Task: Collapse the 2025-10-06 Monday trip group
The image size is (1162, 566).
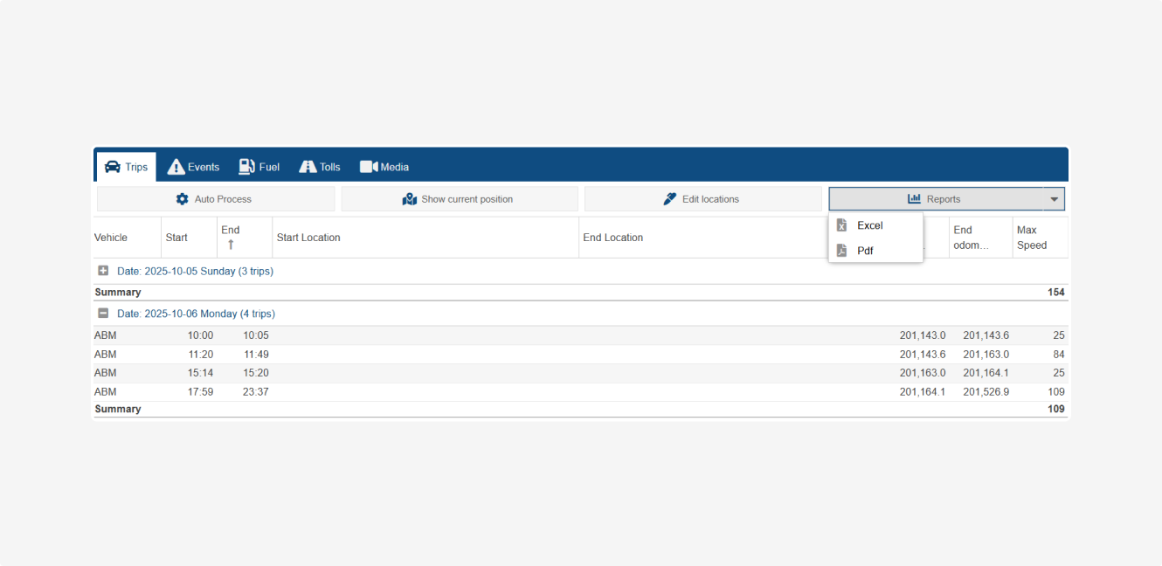Action: 103,313
